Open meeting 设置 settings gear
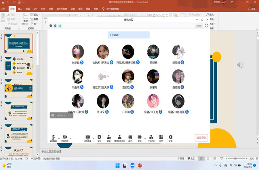Screen dimensions: 259x170 point(170,138)
